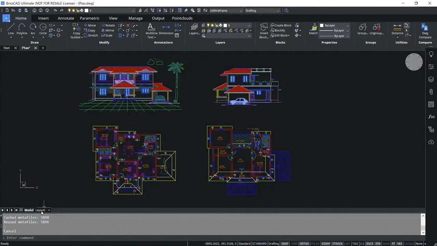Click the Mirror button
This screenshot has width=437, height=246.
(108, 30)
